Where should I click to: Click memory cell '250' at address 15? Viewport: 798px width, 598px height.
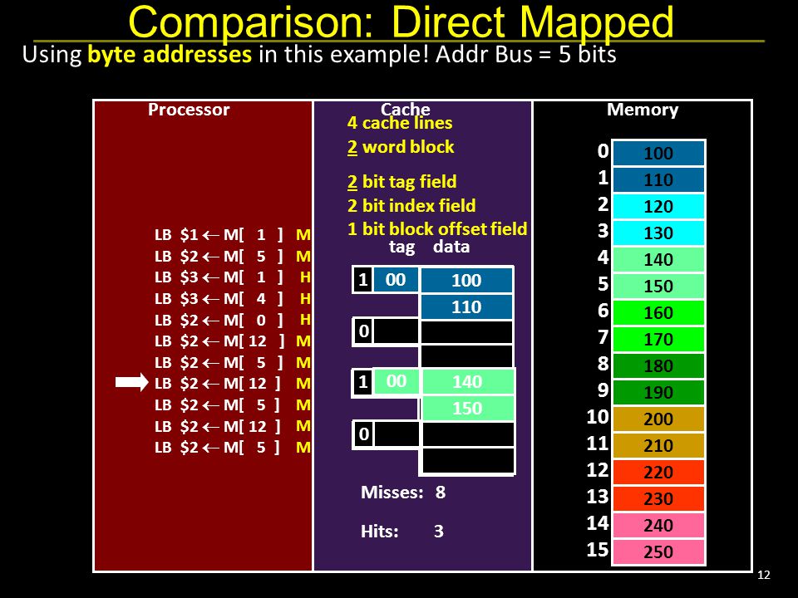pyautogui.click(x=658, y=551)
